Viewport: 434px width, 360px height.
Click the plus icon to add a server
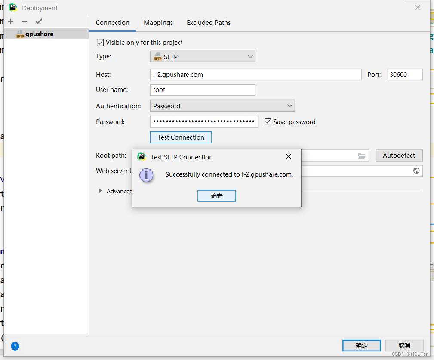(10, 21)
